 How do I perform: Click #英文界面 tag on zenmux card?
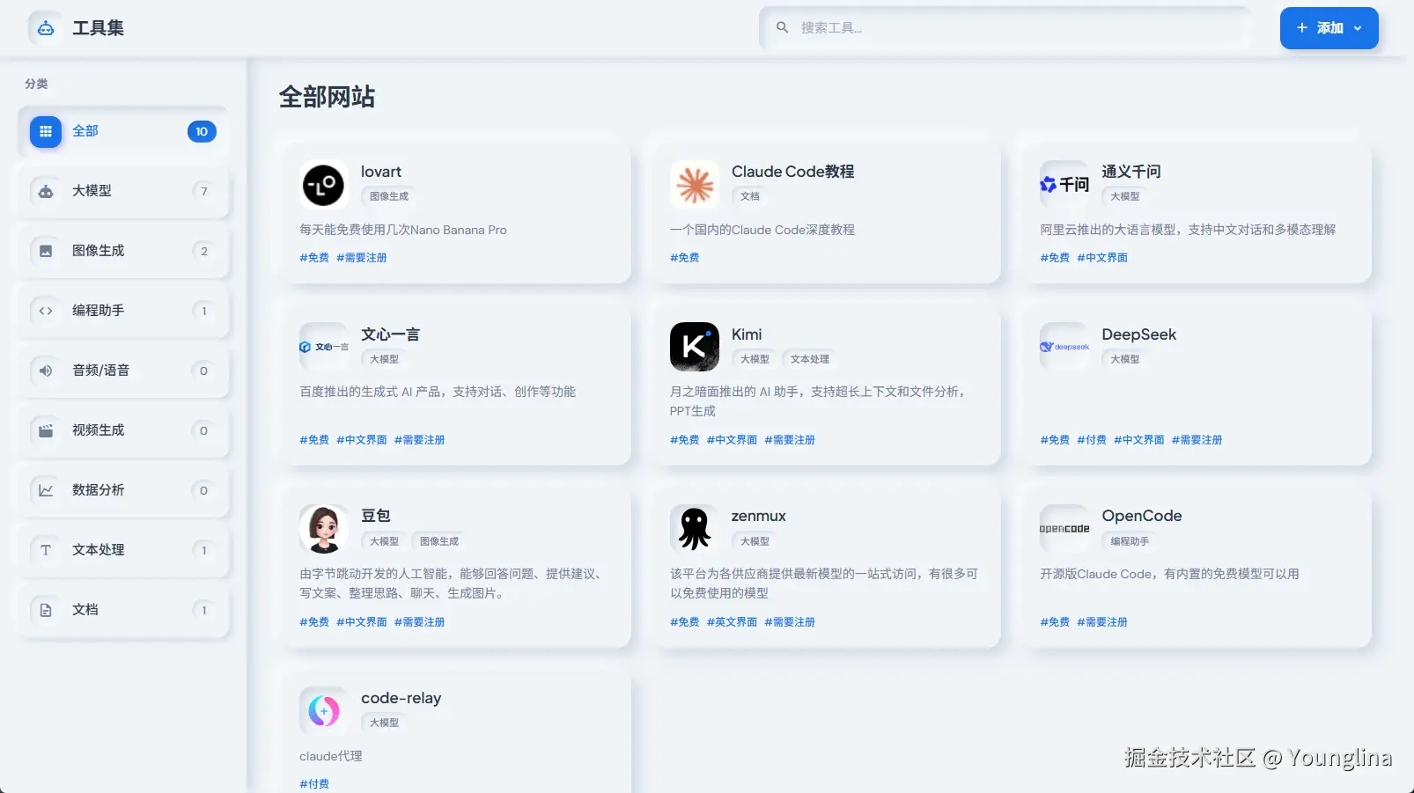pos(732,622)
